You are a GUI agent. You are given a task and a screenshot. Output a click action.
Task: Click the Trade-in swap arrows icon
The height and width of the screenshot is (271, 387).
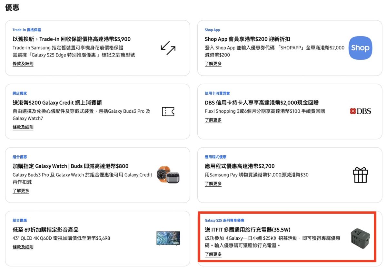(168, 48)
